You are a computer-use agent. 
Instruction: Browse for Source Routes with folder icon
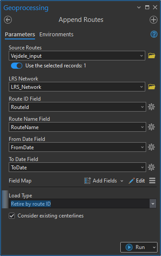[x=152, y=56]
